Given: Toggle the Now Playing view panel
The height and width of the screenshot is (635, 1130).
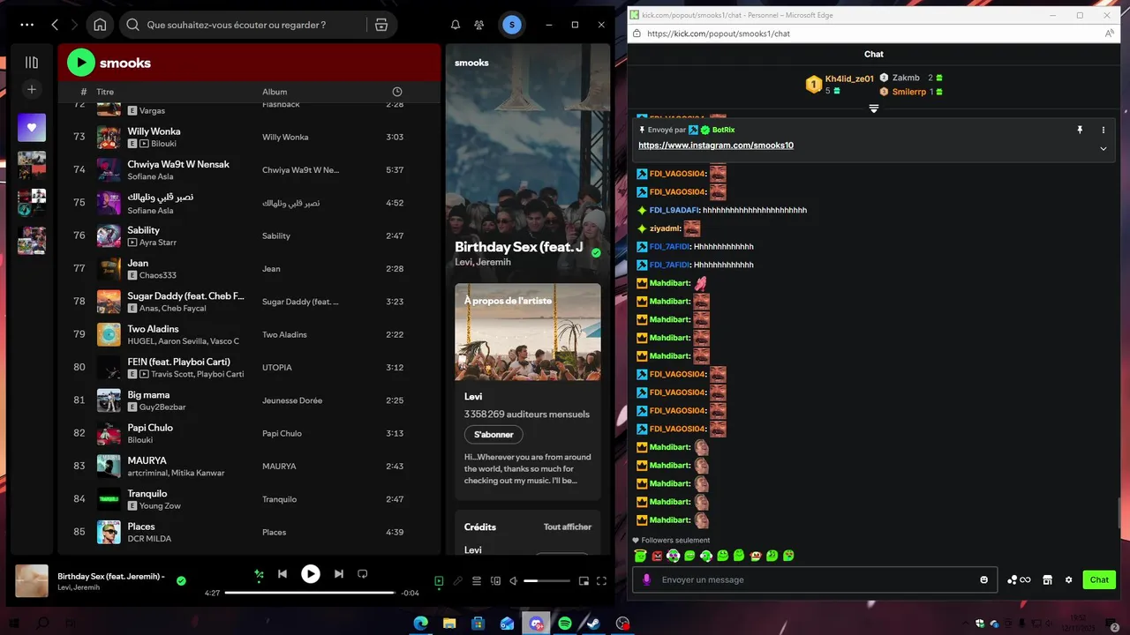Looking at the screenshot, I should click(439, 581).
